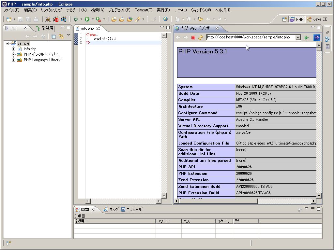
Task: Open the 問題 view menu triangle
Action: click(307, 208)
